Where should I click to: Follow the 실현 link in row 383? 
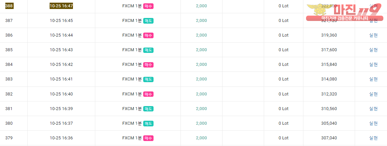pyautogui.click(x=373, y=79)
